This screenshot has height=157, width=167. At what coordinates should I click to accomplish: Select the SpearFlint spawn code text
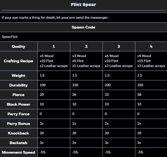coord(10,37)
